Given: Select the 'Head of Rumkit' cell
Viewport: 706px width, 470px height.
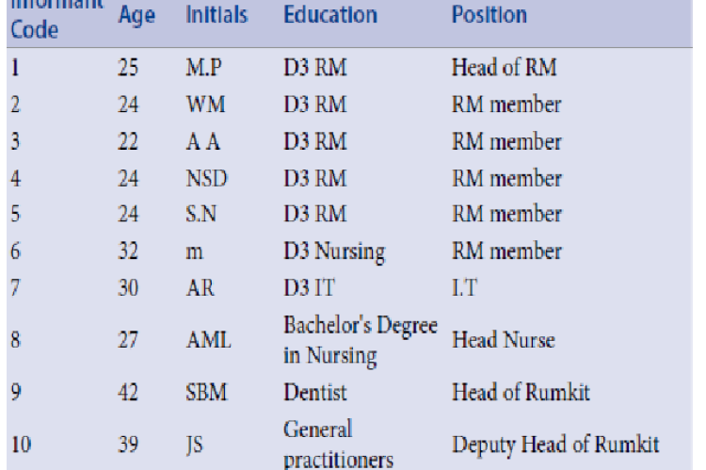Looking at the screenshot, I should (521, 392).
